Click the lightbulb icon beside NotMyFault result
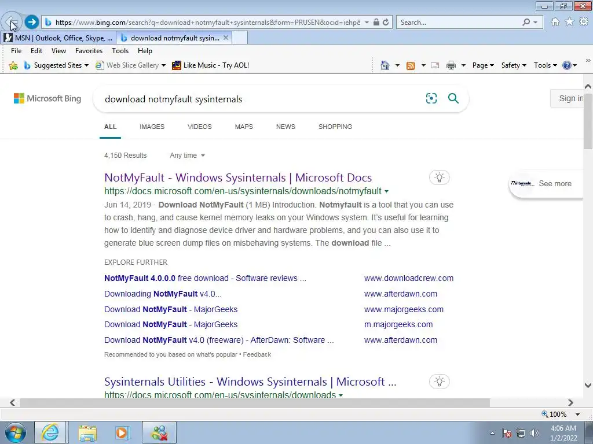Screen dimensions: 593x444 point(439,177)
